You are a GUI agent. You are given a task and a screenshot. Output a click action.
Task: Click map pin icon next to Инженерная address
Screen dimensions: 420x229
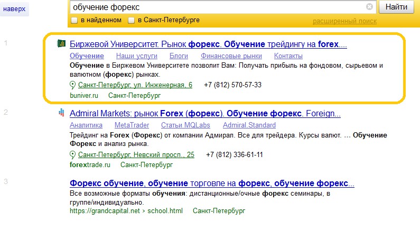coord(72,85)
